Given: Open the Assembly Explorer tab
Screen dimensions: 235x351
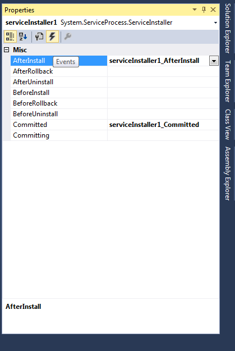Looking at the screenshot, I should 227,174.
